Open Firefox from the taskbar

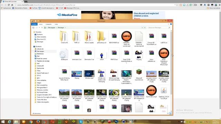pyautogui.click(x=38, y=122)
